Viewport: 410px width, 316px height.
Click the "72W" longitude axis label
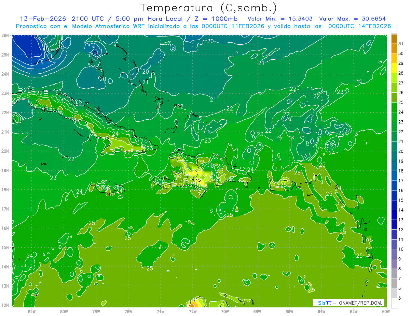click(193, 311)
